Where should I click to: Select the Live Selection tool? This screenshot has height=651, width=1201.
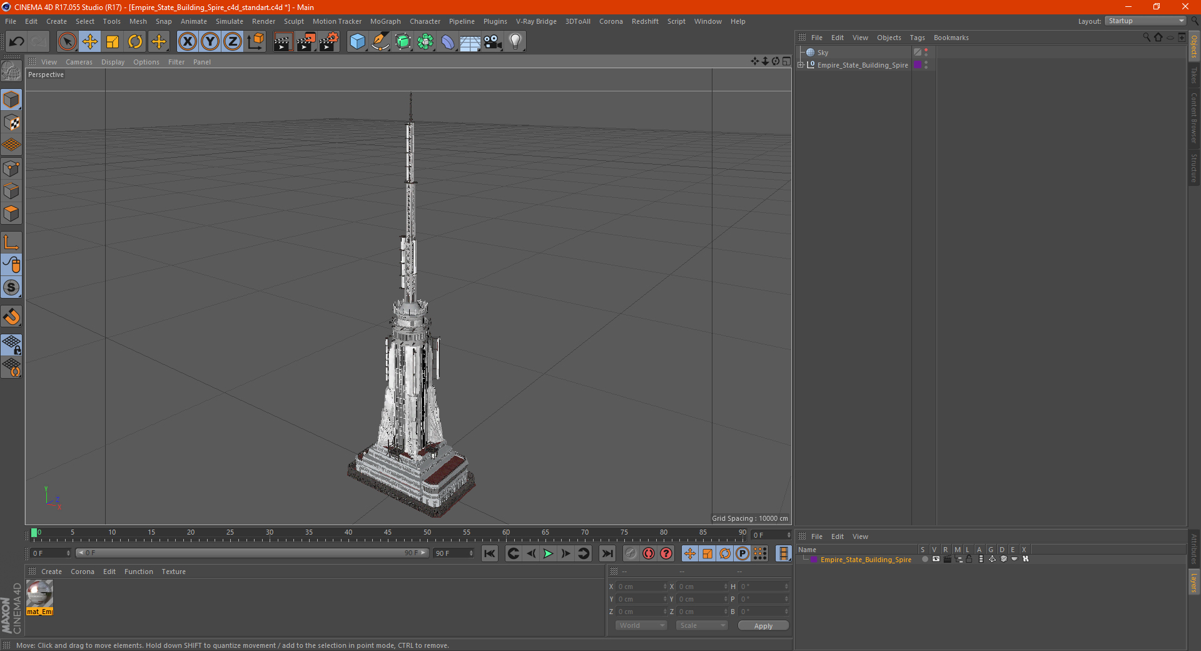click(67, 42)
